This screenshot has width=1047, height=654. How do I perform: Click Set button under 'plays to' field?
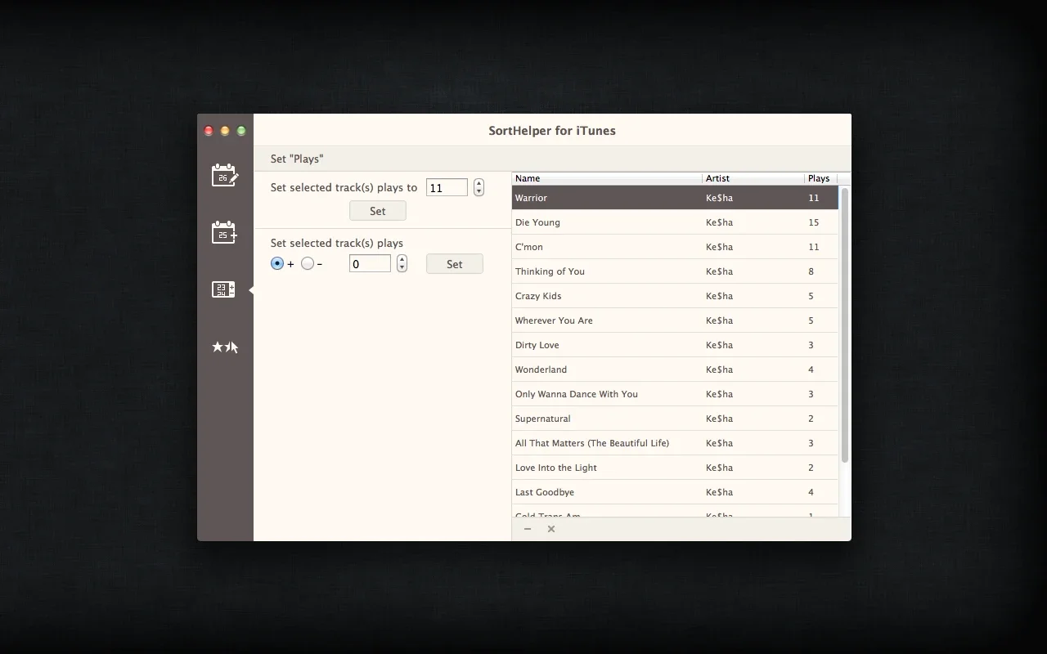378,211
